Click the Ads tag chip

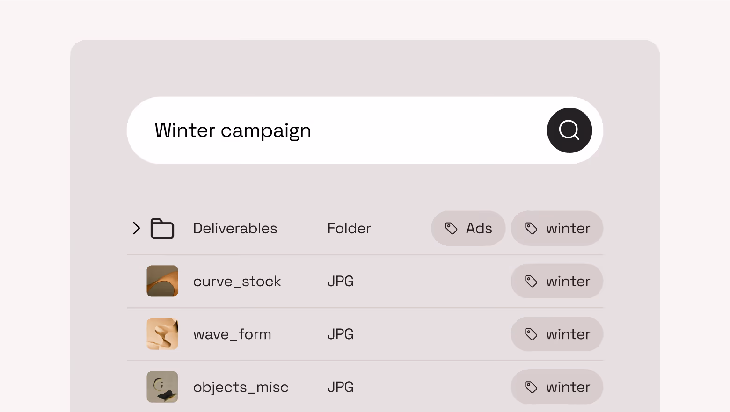468,228
